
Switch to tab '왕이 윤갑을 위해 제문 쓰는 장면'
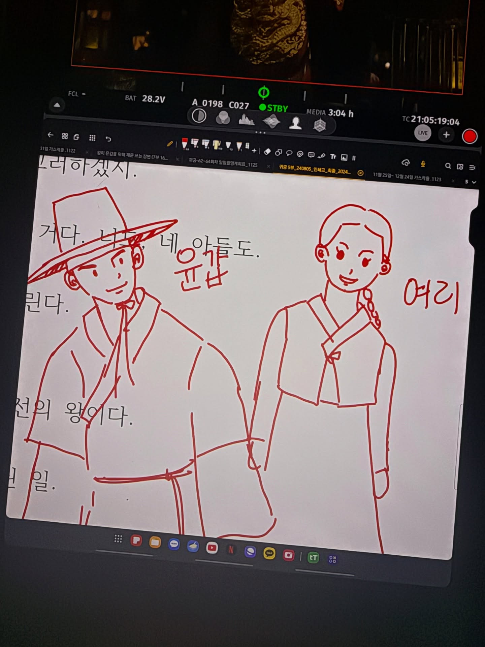(132, 155)
